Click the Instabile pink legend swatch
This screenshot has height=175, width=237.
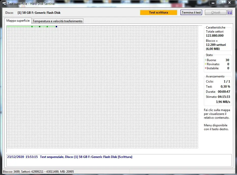[x=206, y=68]
